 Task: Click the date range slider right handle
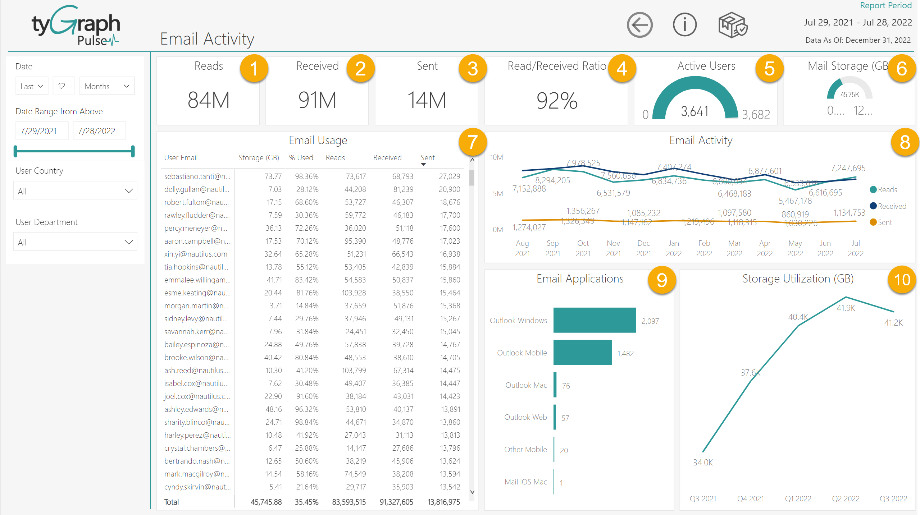point(133,151)
